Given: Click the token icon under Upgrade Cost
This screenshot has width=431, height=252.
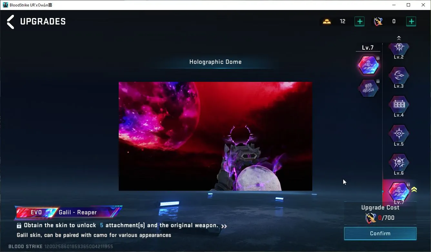Looking at the screenshot, I should point(371,218).
